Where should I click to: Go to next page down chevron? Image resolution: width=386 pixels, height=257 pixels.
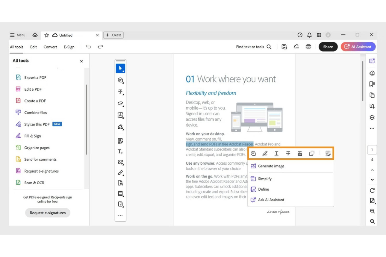pyautogui.click(x=372, y=180)
